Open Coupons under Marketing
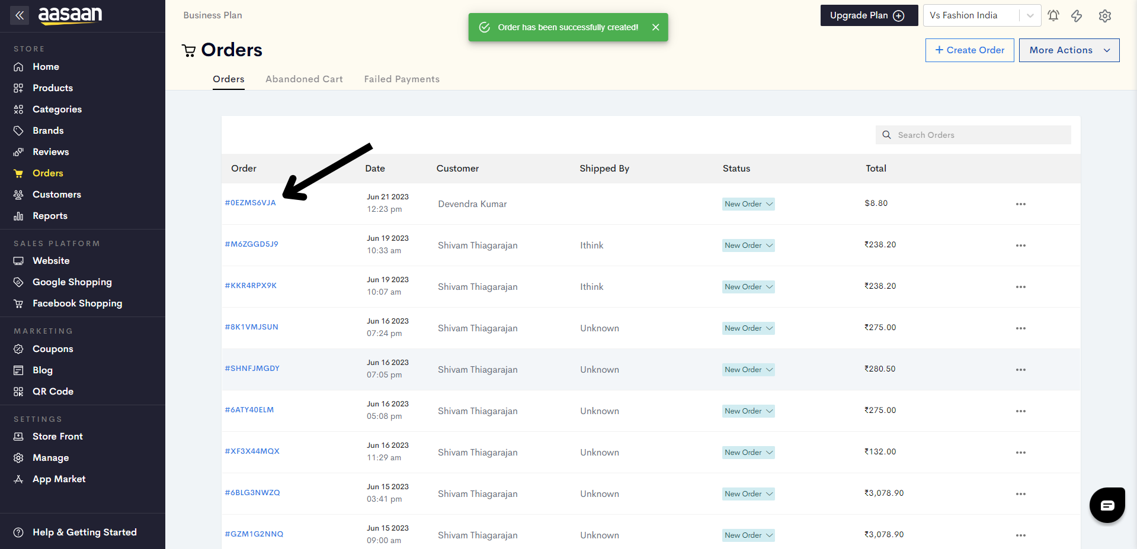This screenshot has height=549, width=1137. (53, 349)
